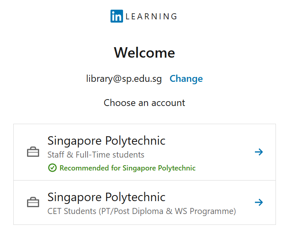Click the 'Choose an account' text
Image resolution: width=288 pixels, height=239 pixels.
(144, 103)
